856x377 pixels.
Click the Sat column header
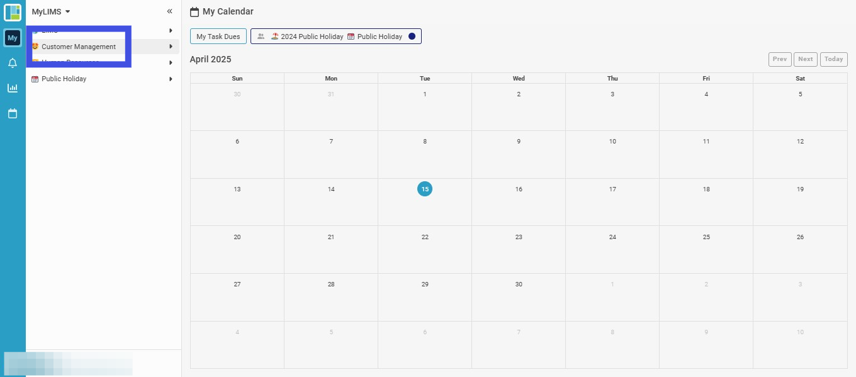tap(800, 79)
